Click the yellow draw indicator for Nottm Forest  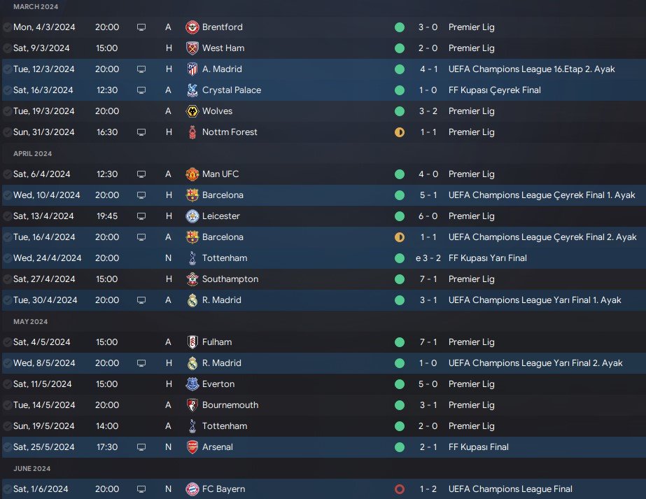(400, 132)
